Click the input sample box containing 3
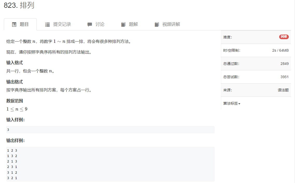The width and height of the screenshot is (295, 183). [x=110, y=129]
